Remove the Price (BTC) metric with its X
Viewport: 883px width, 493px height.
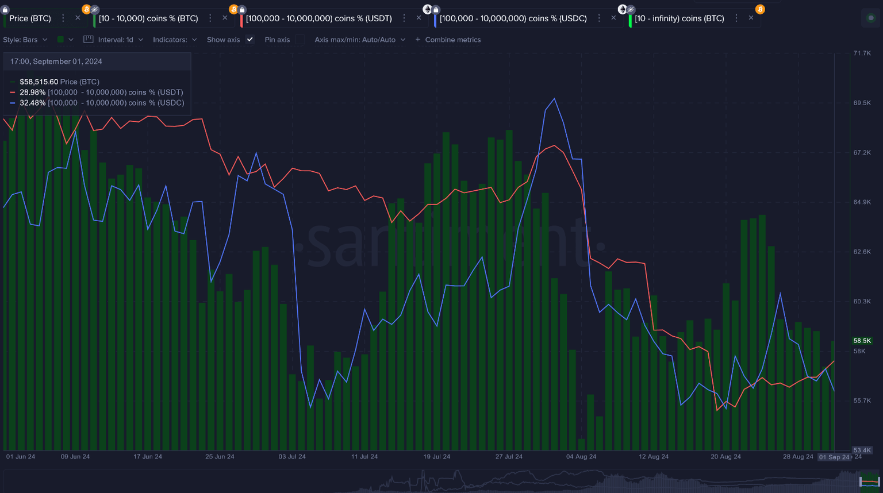click(78, 18)
